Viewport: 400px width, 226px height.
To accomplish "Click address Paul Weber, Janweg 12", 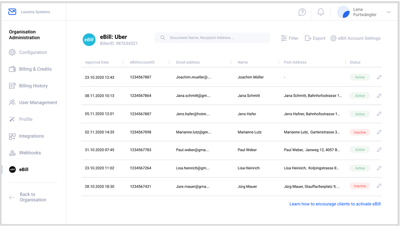I will 312,150.
